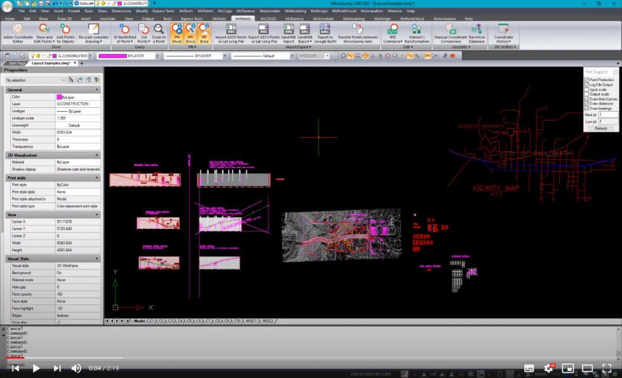The height and width of the screenshot is (378, 622).
Task: Uncheck the Draw bearings hot toggle
Action: tap(586, 108)
